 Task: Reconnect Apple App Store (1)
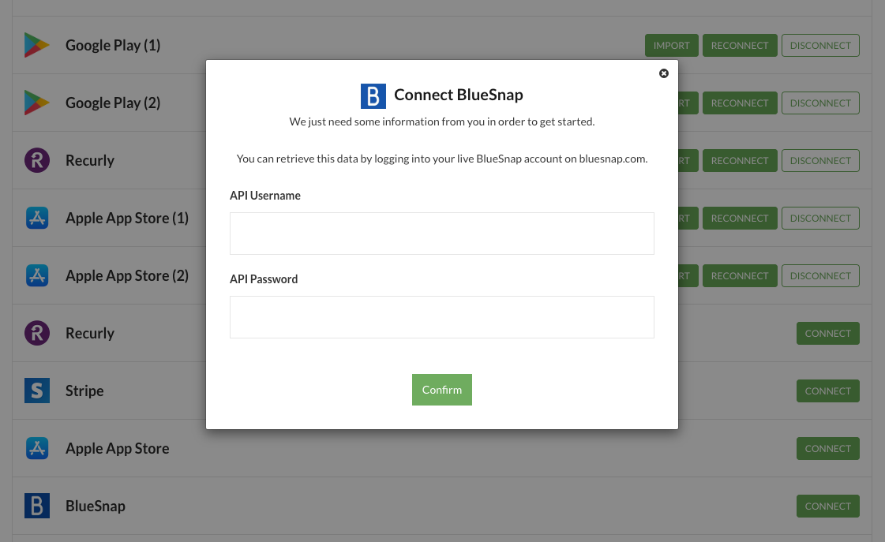[740, 218]
